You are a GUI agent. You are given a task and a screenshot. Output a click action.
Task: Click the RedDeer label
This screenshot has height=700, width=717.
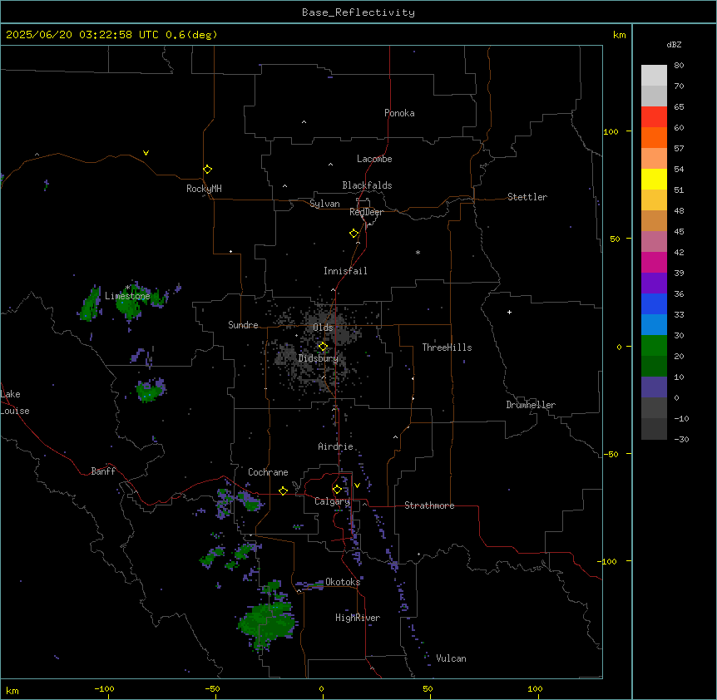(x=366, y=212)
